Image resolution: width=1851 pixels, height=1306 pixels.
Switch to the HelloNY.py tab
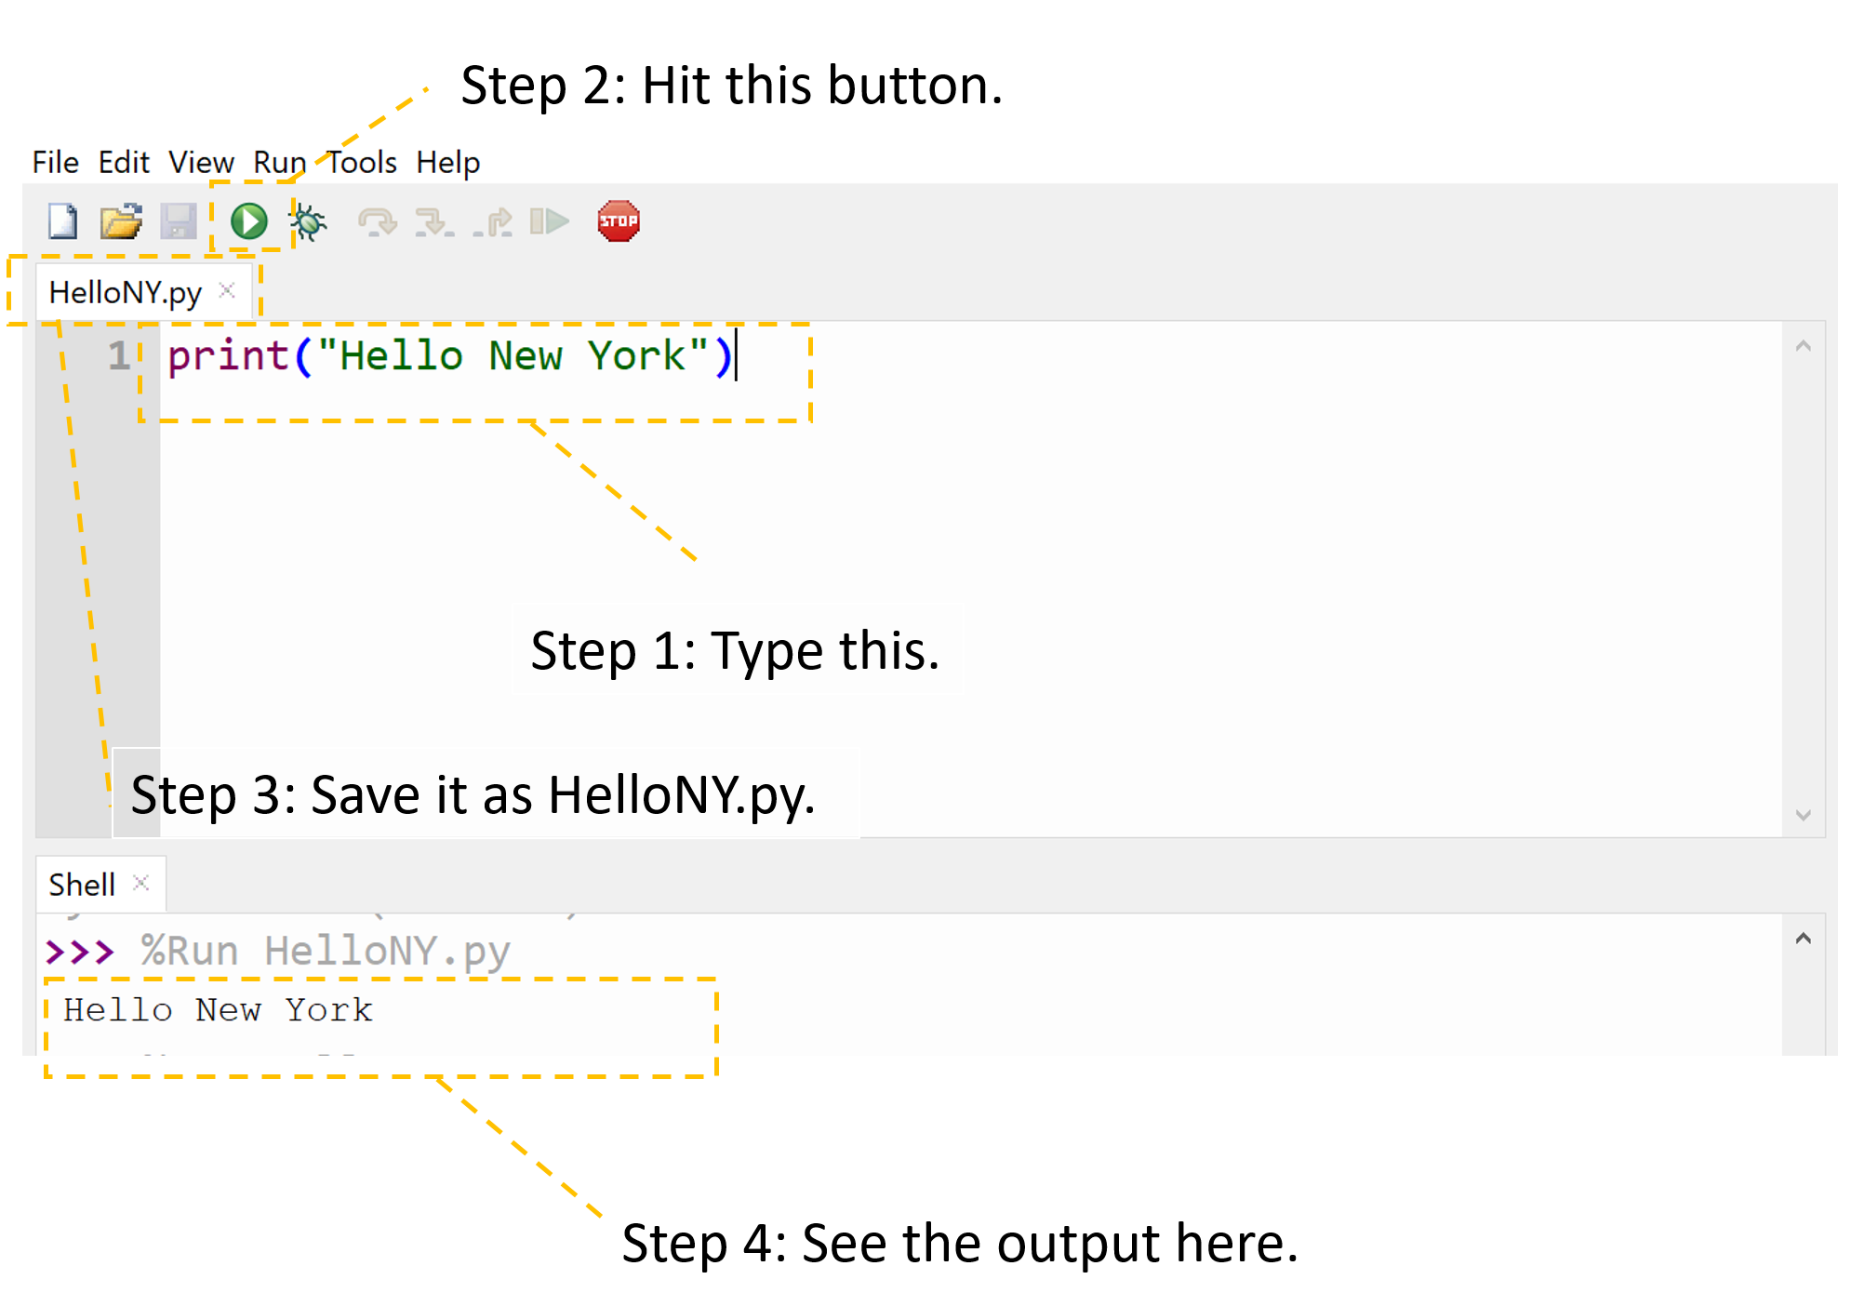[x=124, y=291]
